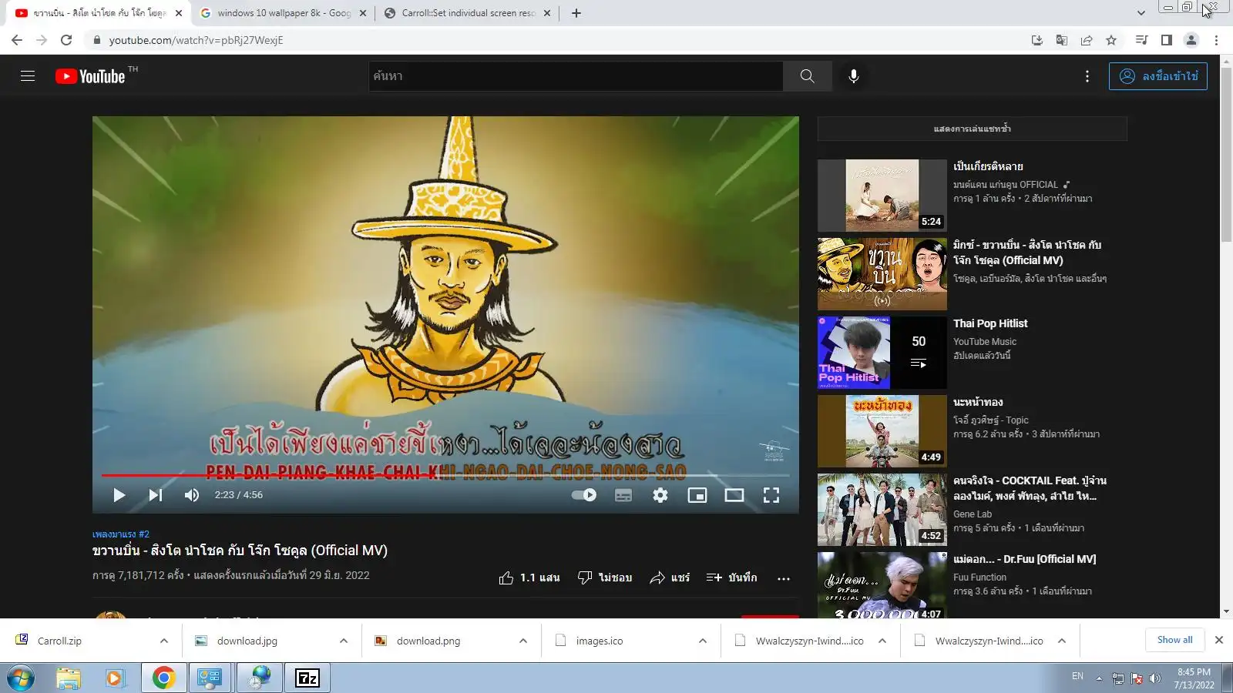Image resolution: width=1233 pixels, height=693 pixels.
Task: Click the address bar URL
Action: coord(196,40)
